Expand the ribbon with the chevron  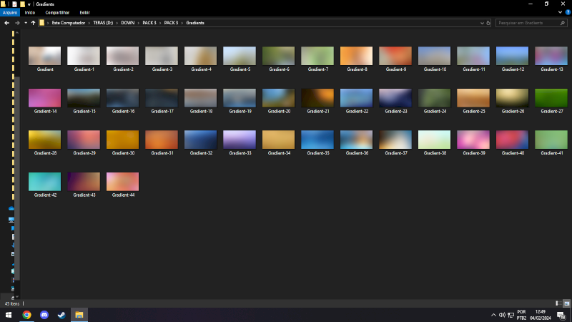(x=560, y=12)
